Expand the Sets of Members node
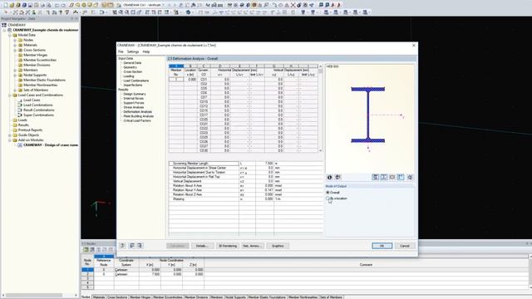The image size is (532, 299). pos(15,90)
